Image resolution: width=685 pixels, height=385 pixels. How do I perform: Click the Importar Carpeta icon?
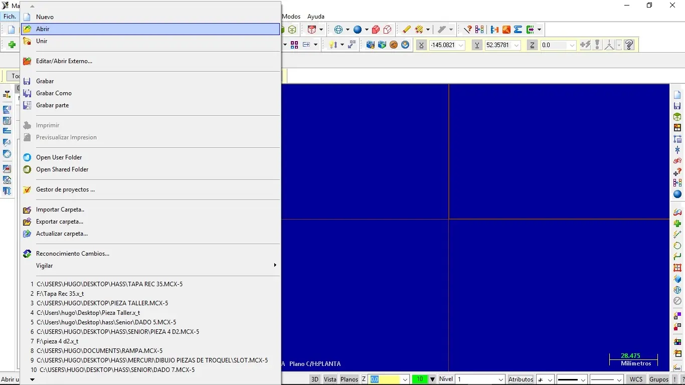click(x=27, y=210)
